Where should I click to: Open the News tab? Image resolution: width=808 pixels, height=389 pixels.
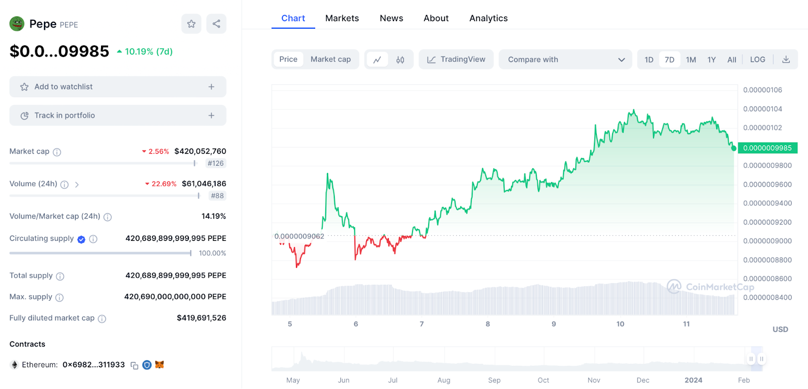(391, 18)
